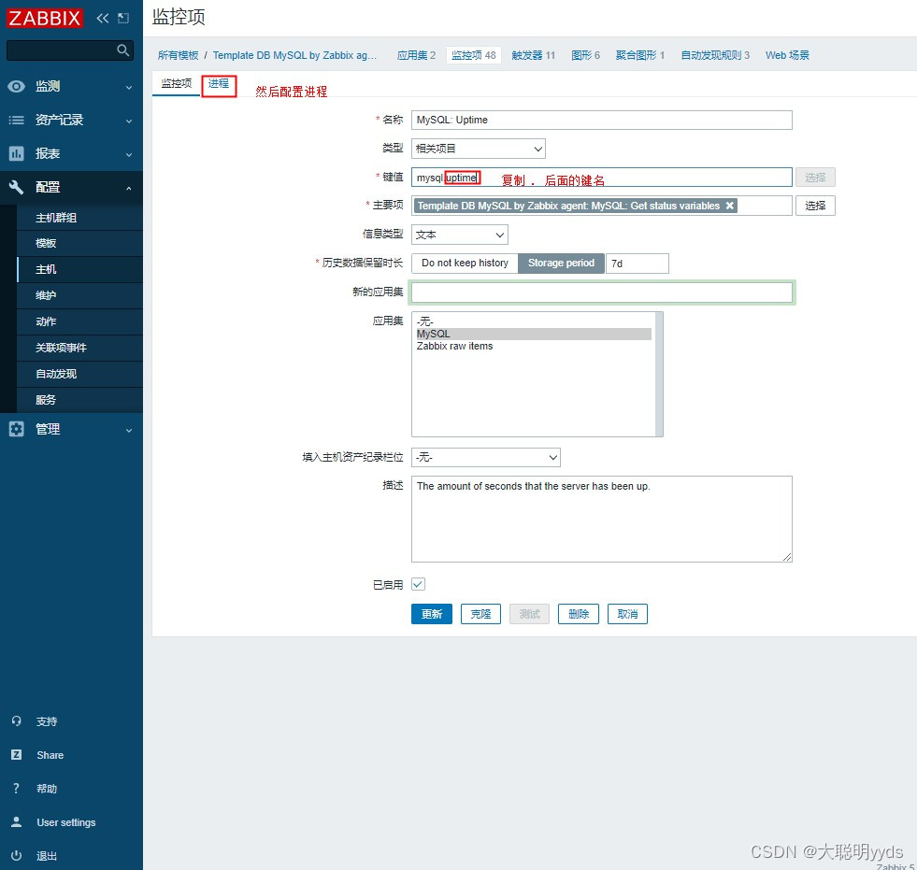917x870 pixels.
Task: Open 图形 6 in template navigation
Action: [x=585, y=55]
